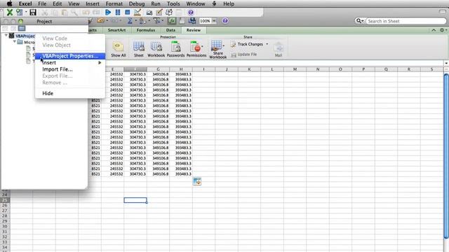Image resolution: width=449 pixels, height=252 pixels.
Task: Toggle Design Mode icon in VBA toolbar
Action: [138, 13]
